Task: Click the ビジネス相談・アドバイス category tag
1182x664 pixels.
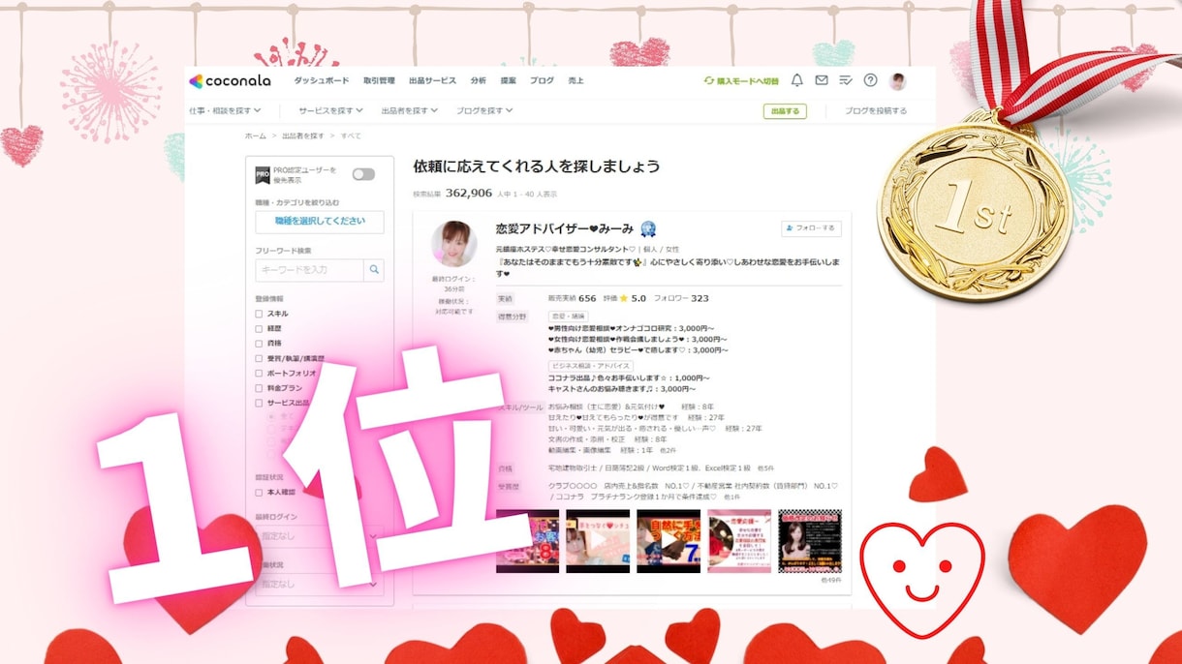Action: coord(591,367)
